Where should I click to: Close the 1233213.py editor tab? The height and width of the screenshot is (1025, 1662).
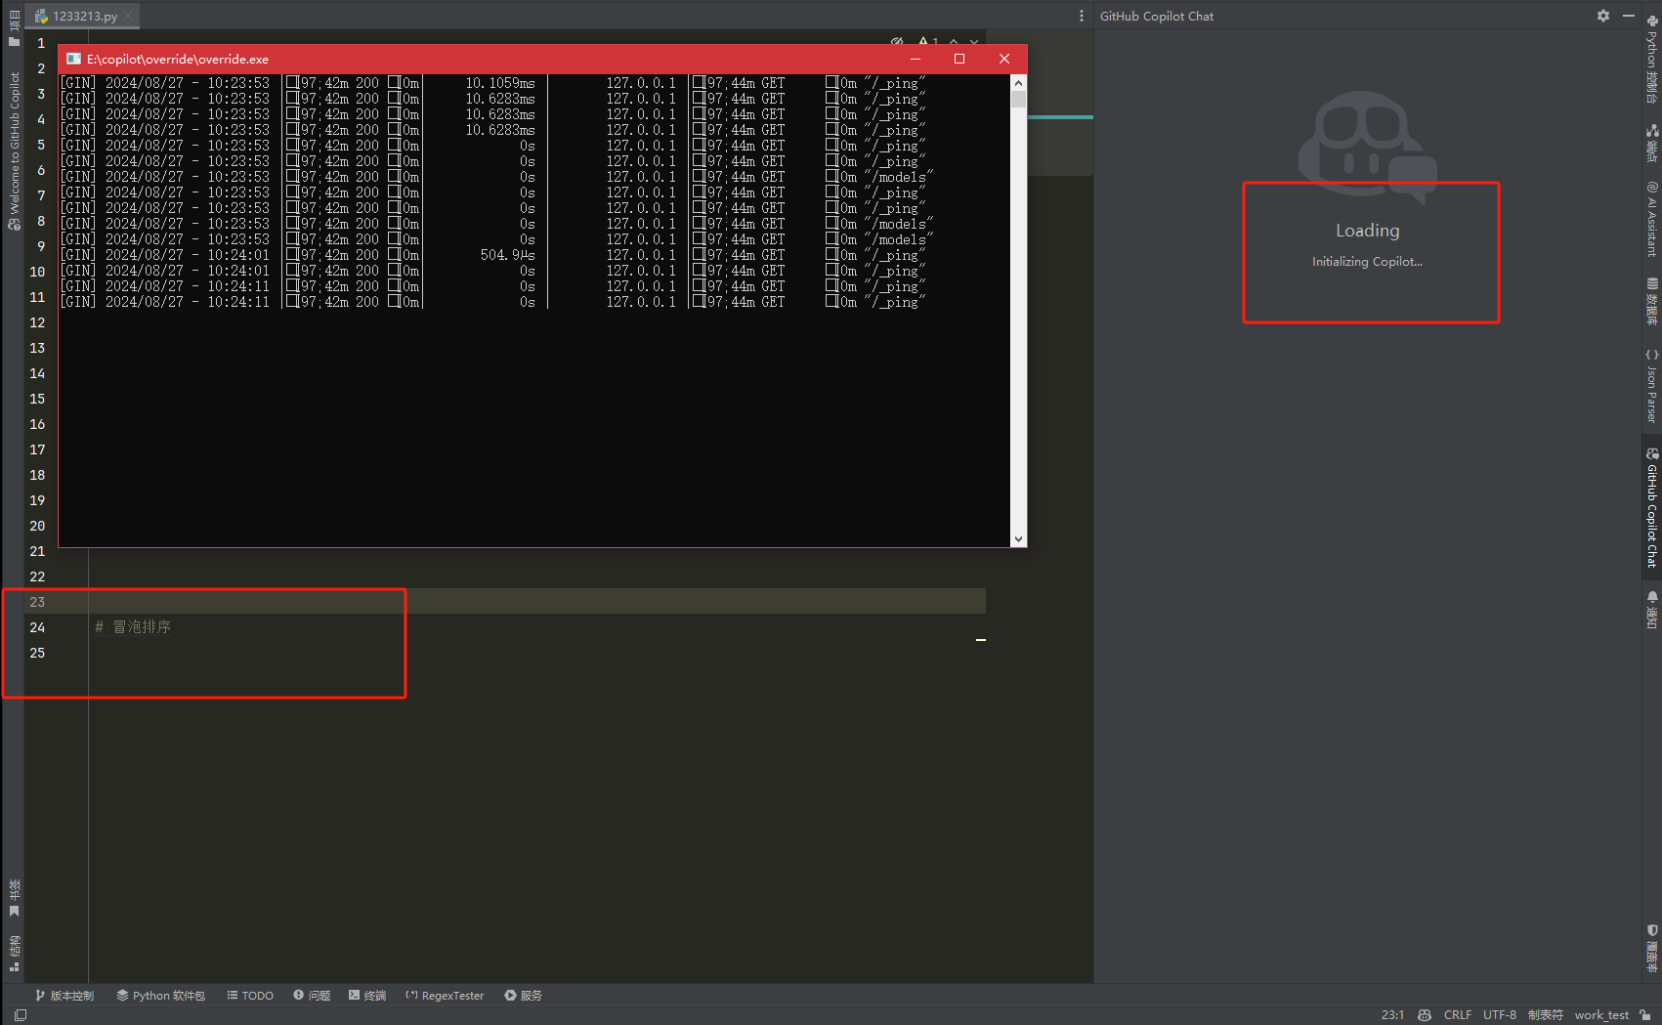[128, 16]
